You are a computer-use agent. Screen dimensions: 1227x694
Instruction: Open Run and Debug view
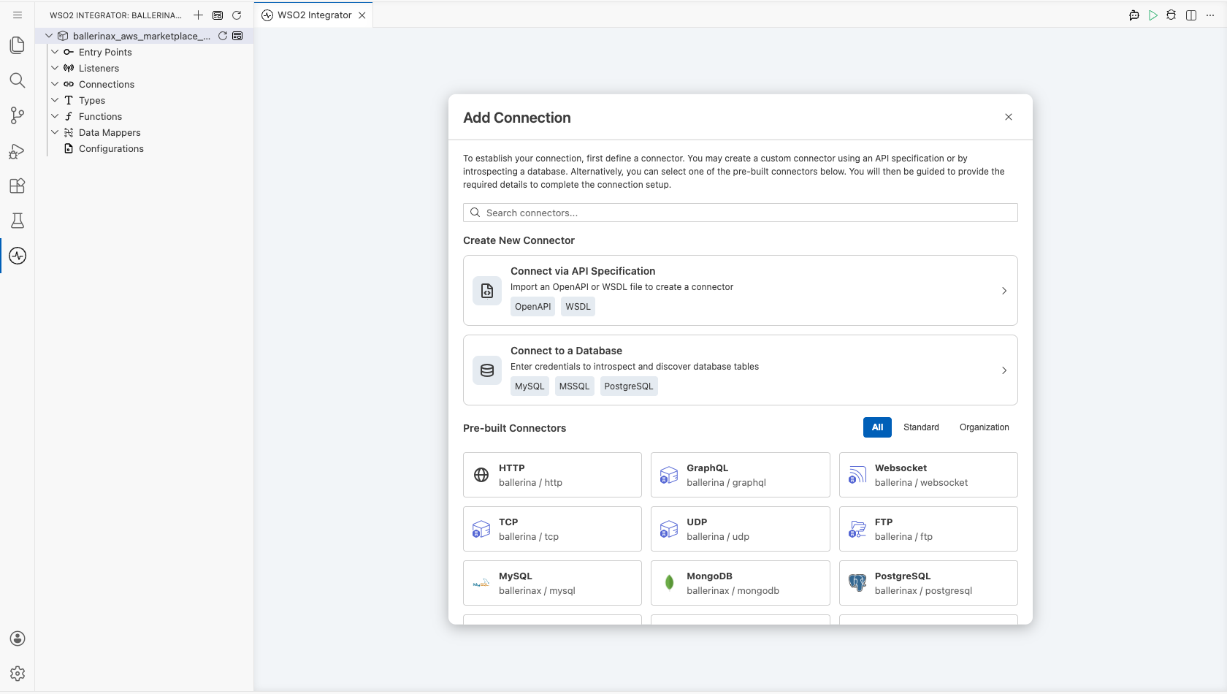(18, 150)
